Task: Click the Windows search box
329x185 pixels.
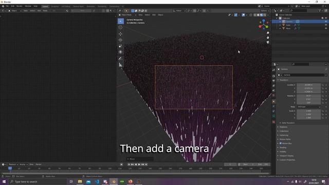Action: [38, 181]
